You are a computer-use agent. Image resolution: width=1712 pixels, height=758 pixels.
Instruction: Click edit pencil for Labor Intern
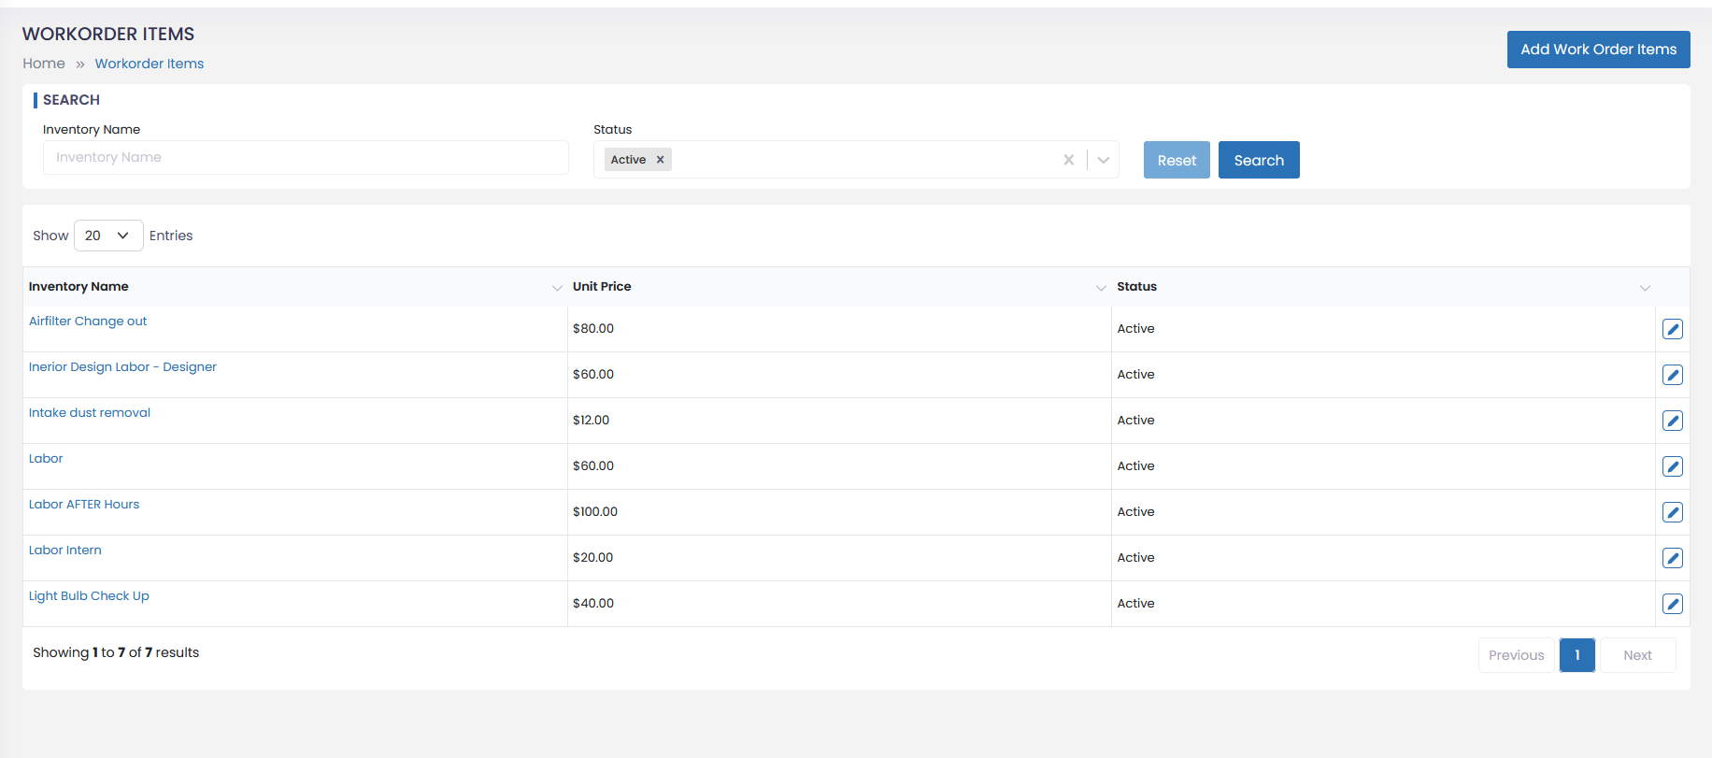(1672, 558)
